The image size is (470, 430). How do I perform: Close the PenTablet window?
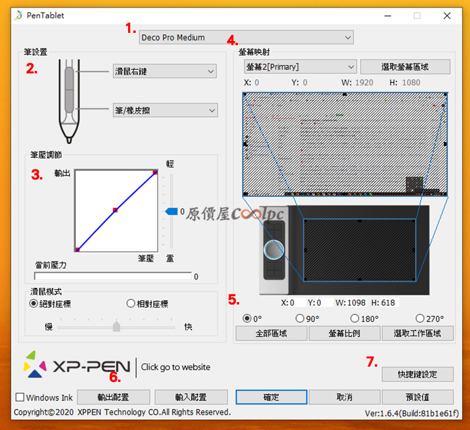447,16
